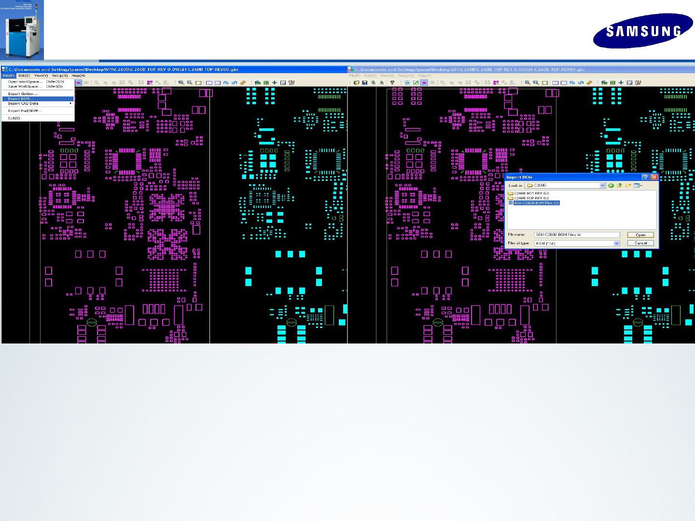695x521 pixels.
Task: Click the Open button in Import BOM dialog
Action: (640, 235)
